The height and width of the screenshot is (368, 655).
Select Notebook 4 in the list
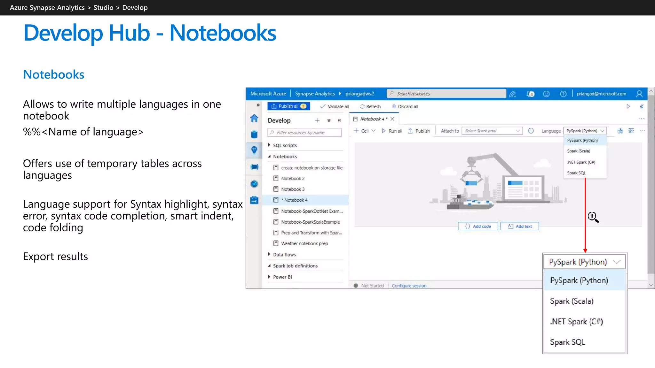[305, 200]
